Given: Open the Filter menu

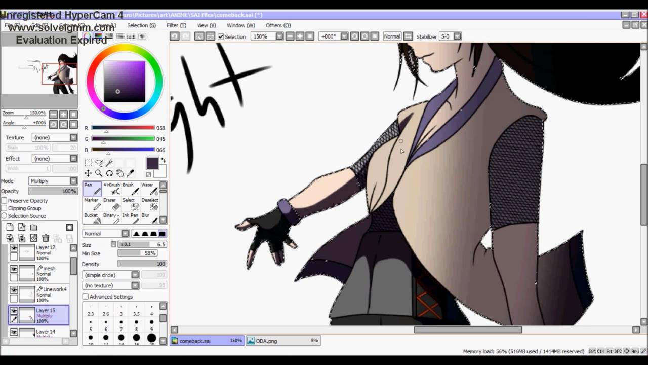Looking at the screenshot, I should pyautogui.click(x=176, y=25).
